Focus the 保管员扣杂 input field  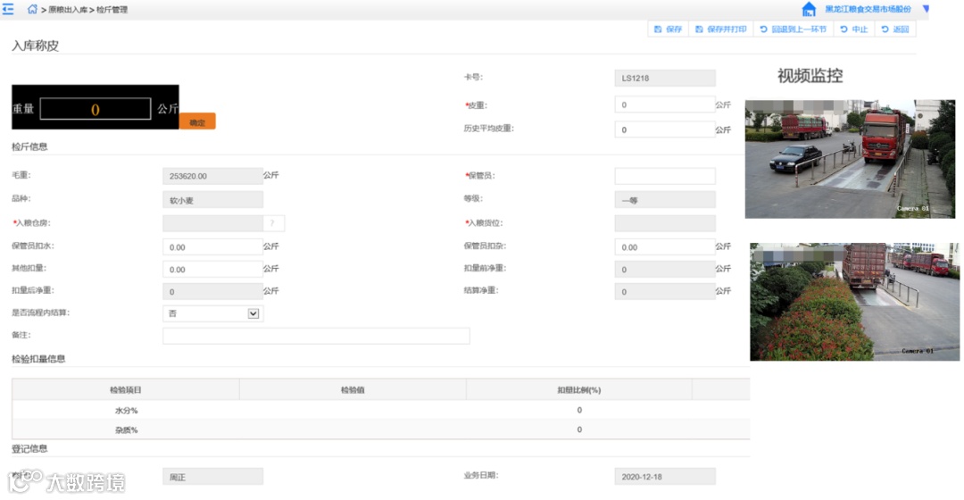pos(665,246)
